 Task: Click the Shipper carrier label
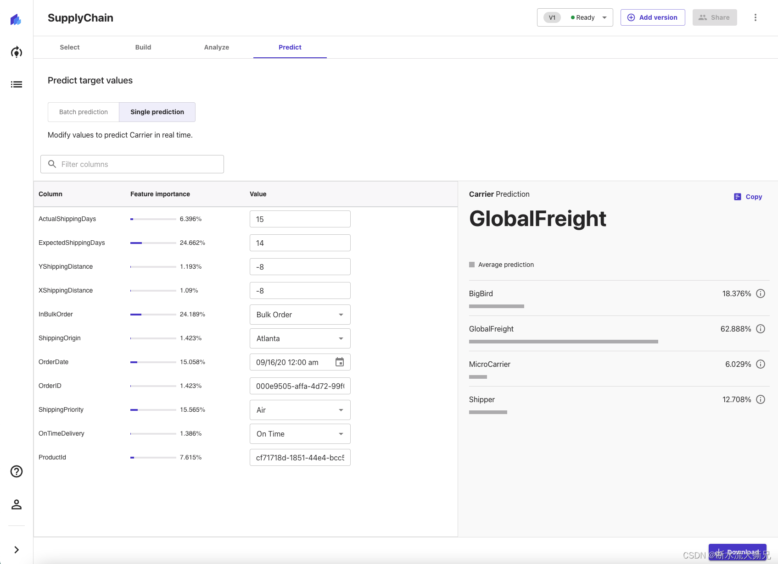pyautogui.click(x=482, y=399)
